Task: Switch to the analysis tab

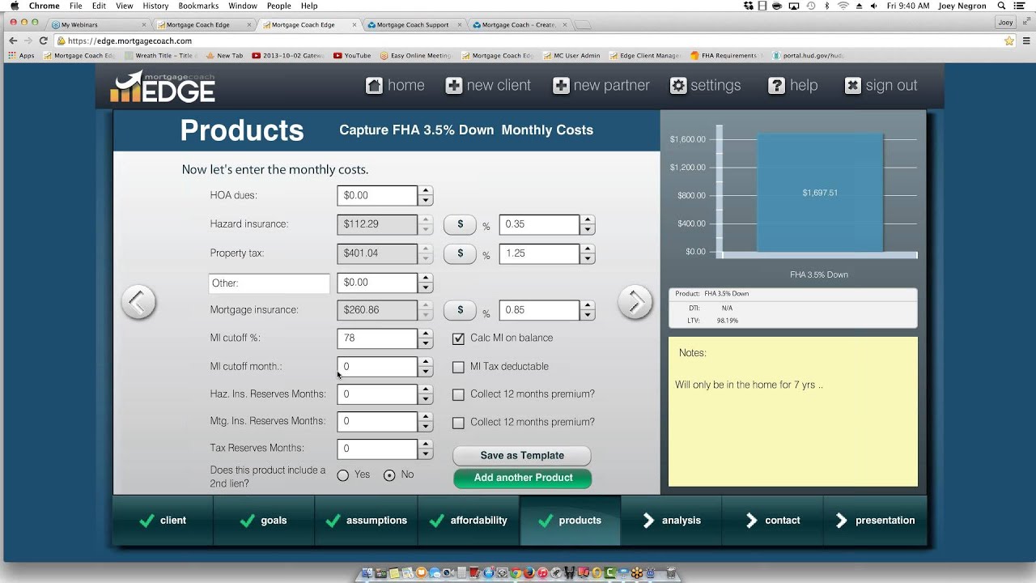Action: [x=671, y=521]
